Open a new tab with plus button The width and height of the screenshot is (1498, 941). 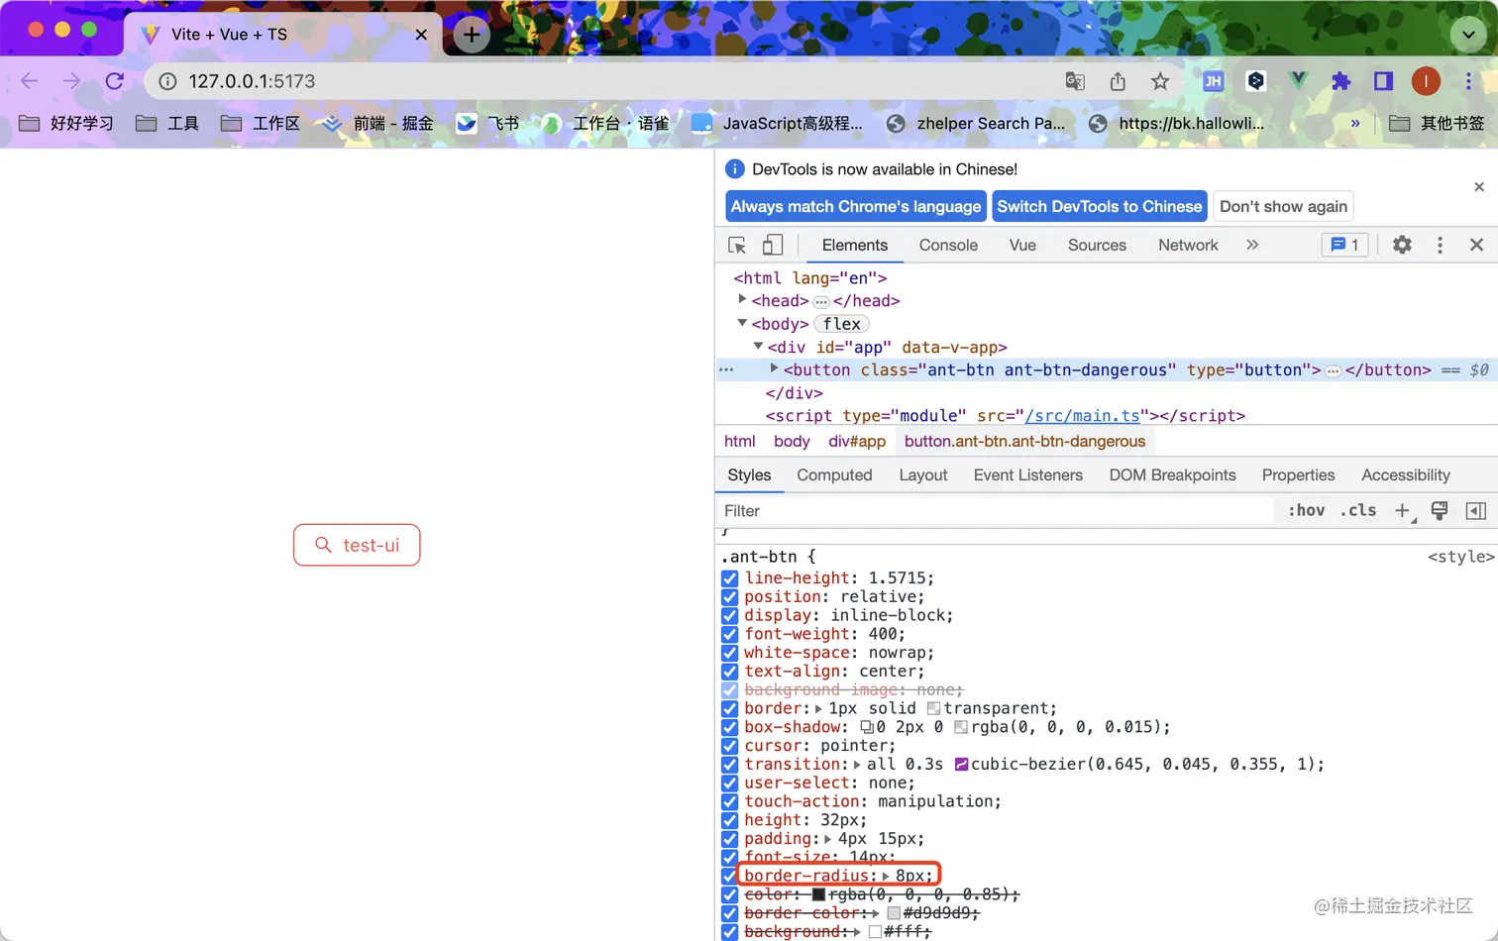click(x=472, y=35)
